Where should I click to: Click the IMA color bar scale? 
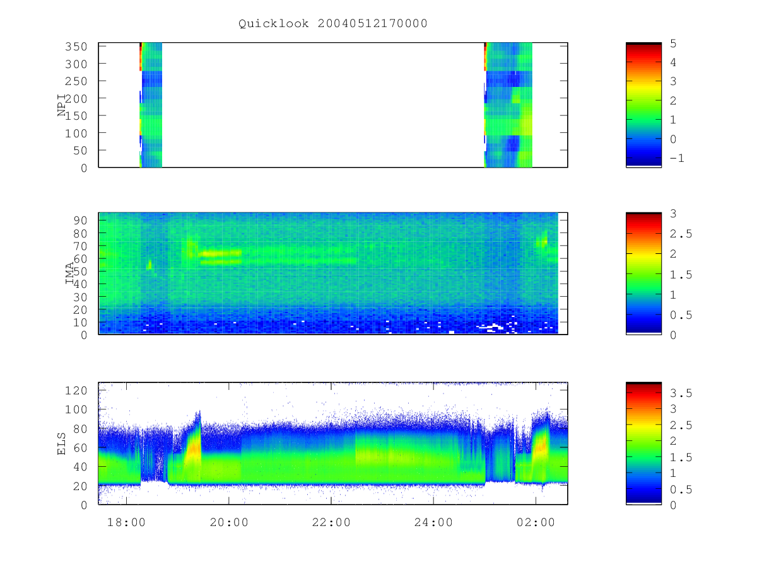tap(643, 273)
